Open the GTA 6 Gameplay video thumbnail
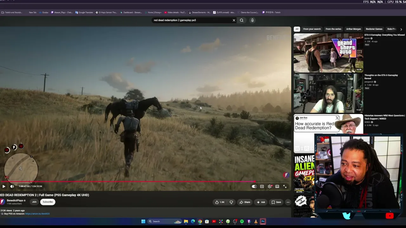 click(x=328, y=53)
